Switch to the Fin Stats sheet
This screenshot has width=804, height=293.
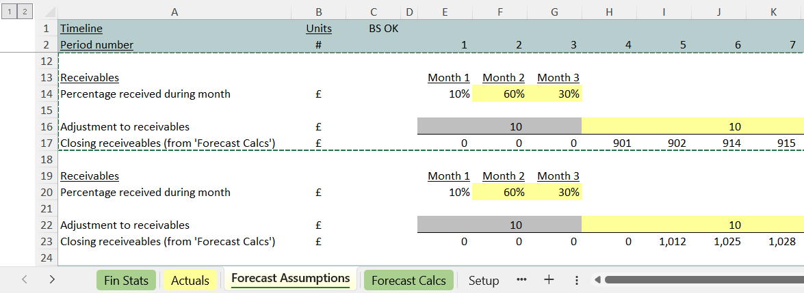126,280
